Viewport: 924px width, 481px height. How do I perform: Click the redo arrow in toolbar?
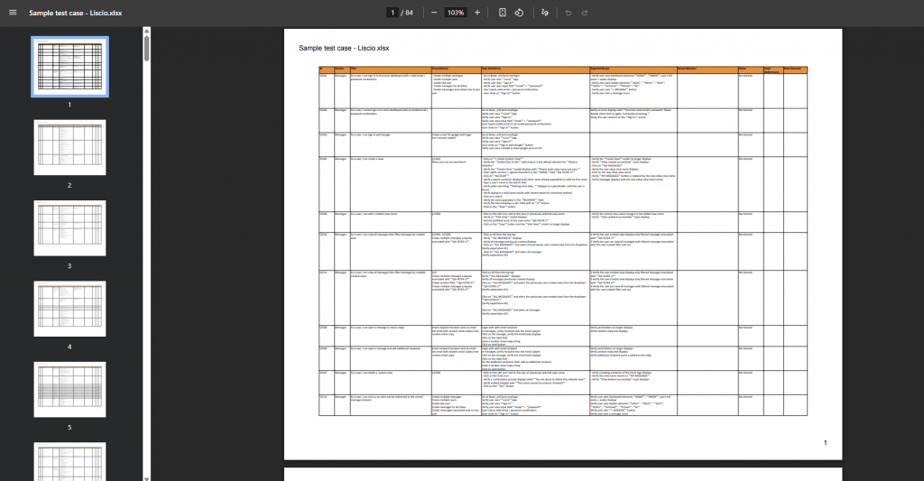pos(585,13)
